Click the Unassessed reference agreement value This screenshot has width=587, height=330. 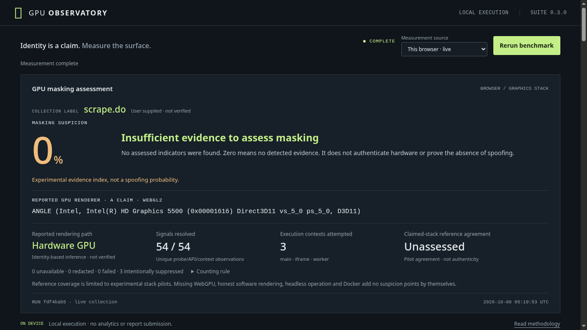[x=434, y=247]
